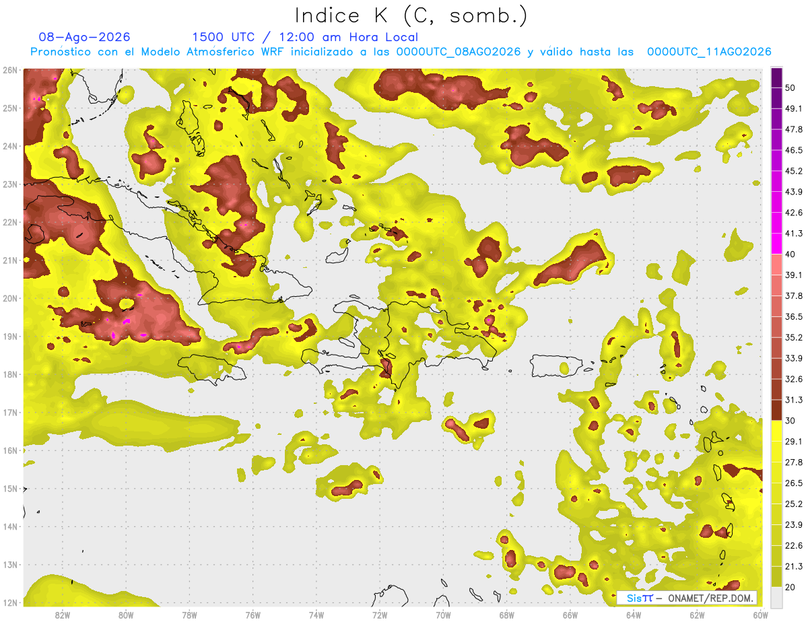Click the gray legend swatch below 20
Image resolution: width=808 pixels, height=624 pixels.
pyautogui.click(x=776, y=596)
